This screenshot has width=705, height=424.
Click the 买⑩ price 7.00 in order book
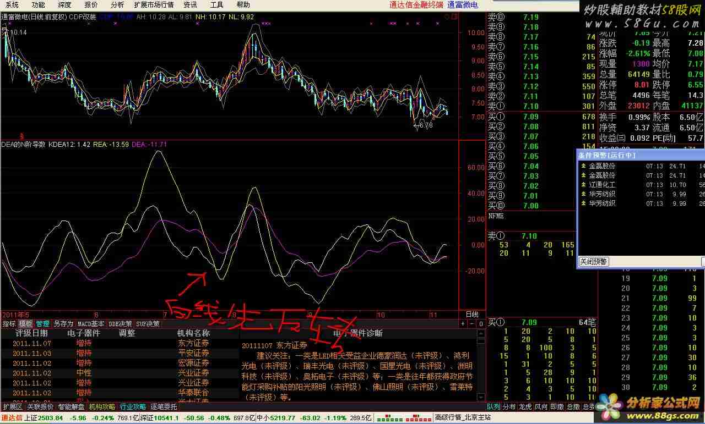click(x=530, y=206)
